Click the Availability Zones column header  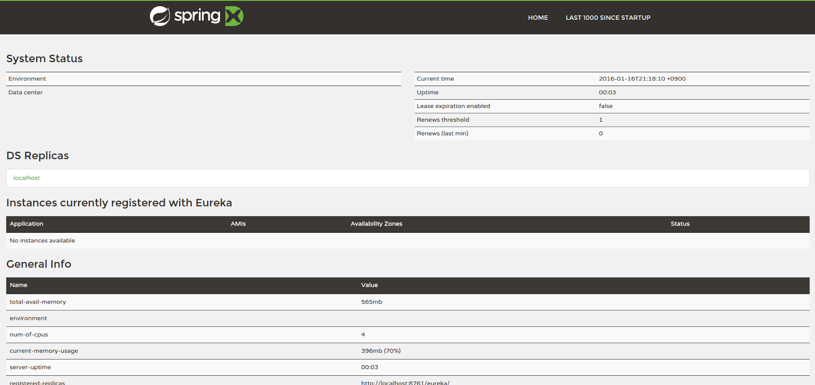376,224
